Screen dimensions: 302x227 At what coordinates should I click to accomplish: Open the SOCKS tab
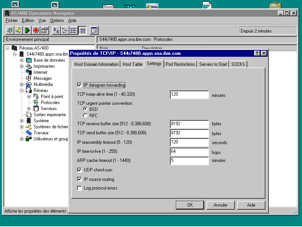click(x=238, y=64)
